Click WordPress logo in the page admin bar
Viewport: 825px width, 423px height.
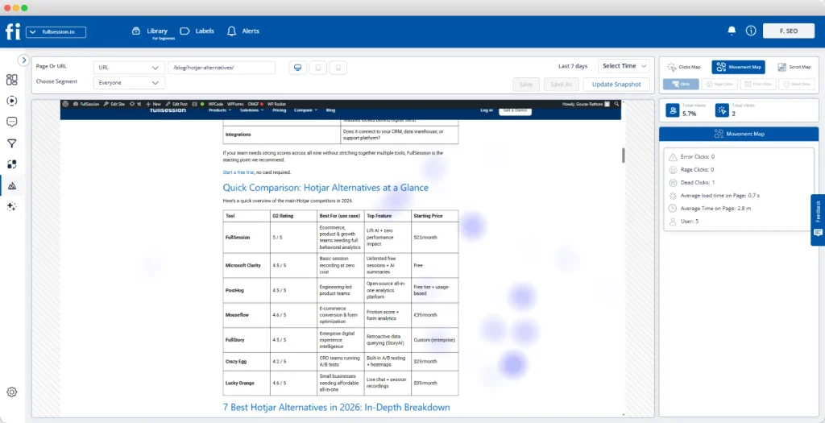click(x=66, y=104)
